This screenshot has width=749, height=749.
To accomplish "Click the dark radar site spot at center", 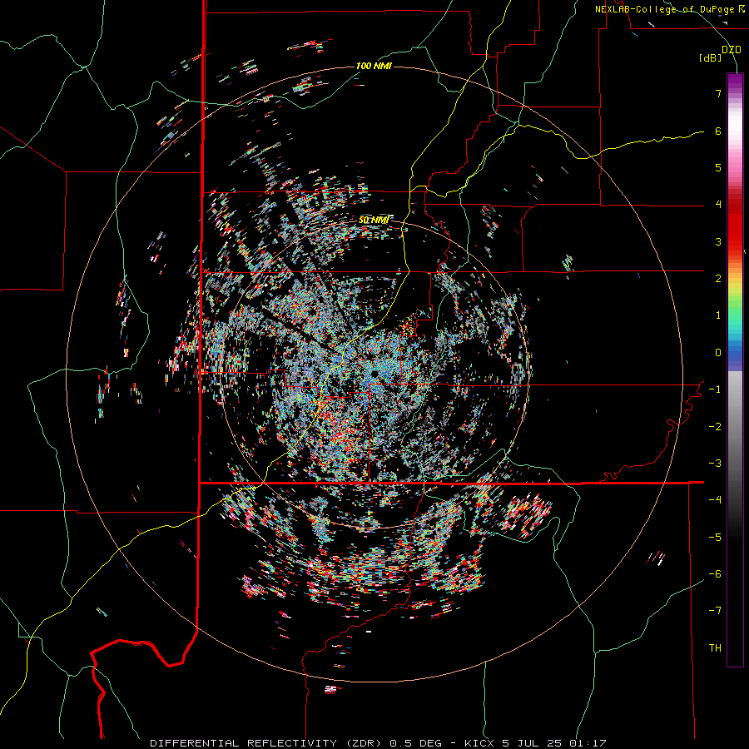I will coord(374,373).
